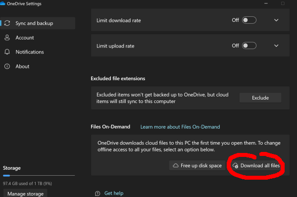297x197 pixels.
Task: Click the Manage storage button
Action: click(x=25, y=194)
